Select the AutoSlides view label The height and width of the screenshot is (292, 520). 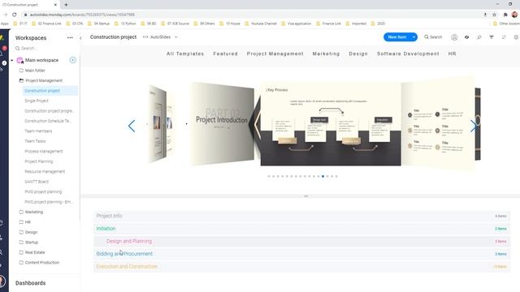point(161,37)
